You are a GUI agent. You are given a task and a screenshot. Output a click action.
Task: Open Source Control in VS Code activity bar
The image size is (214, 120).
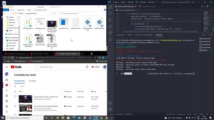(x=110, y=20)
